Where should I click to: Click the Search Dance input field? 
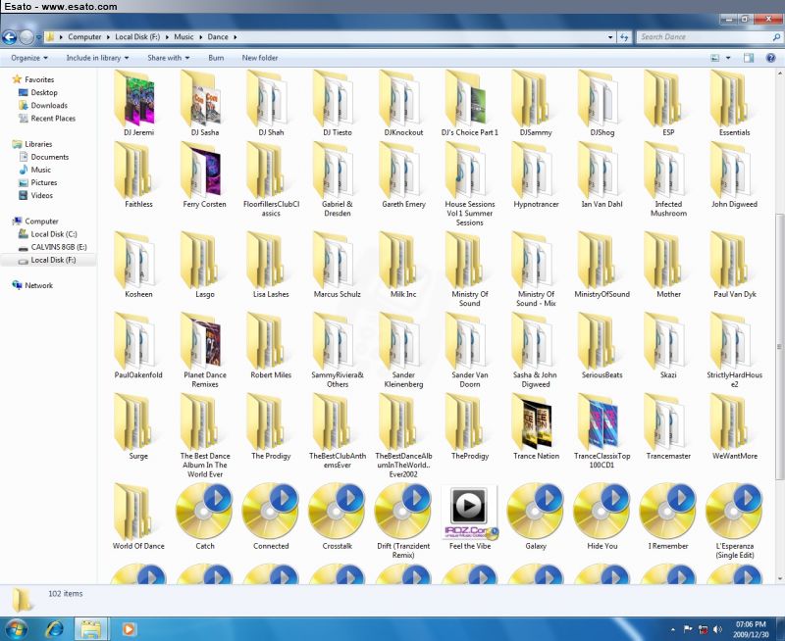click(704, 37)
